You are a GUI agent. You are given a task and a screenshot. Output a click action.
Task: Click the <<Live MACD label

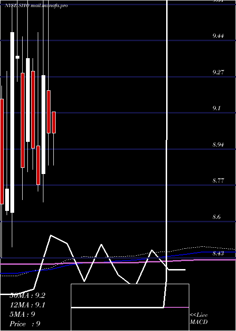point(199,318)
